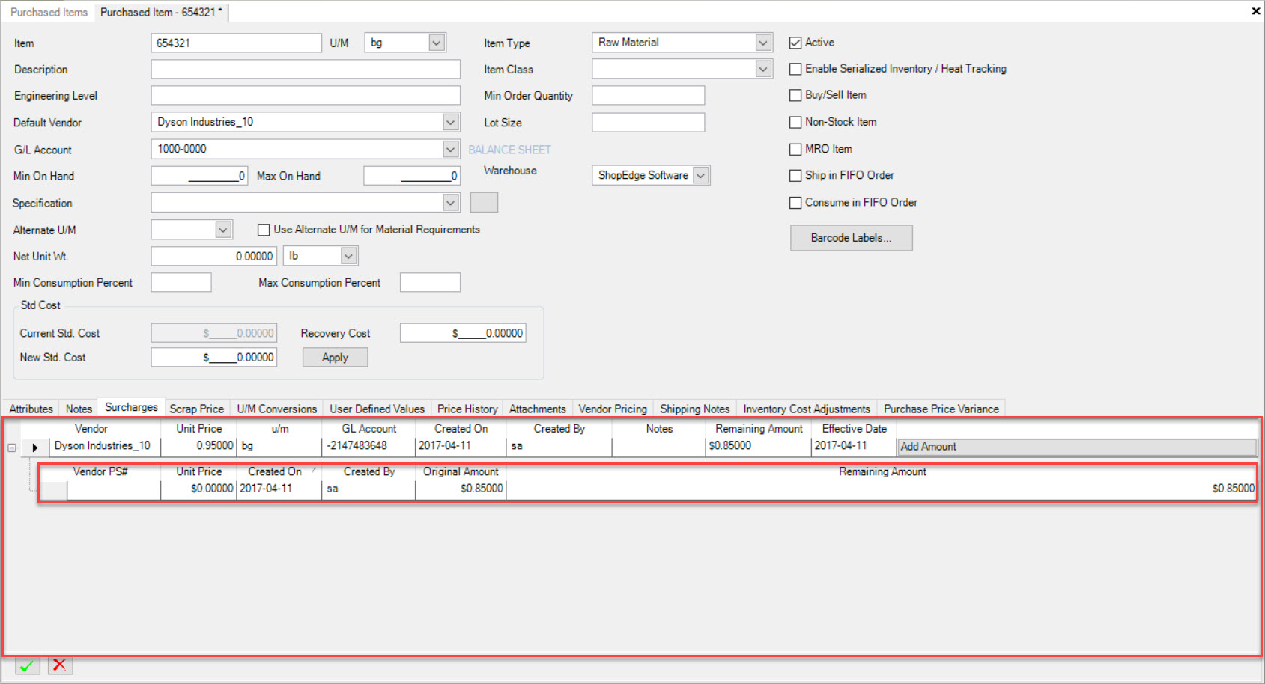Click the green checkmark save icon
Image resolution: width=1265 pixels, height=684 pixels.
pos(27,665)
